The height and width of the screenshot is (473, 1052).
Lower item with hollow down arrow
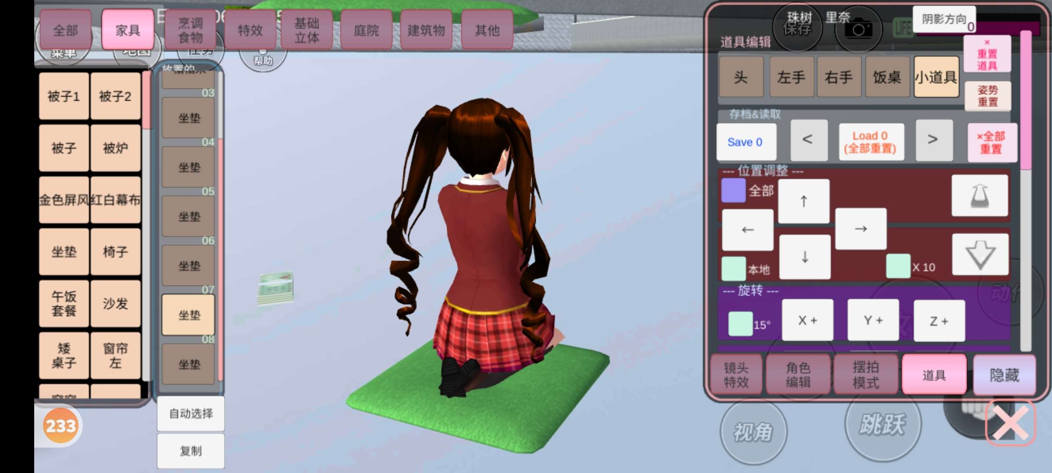pos(980,254)
